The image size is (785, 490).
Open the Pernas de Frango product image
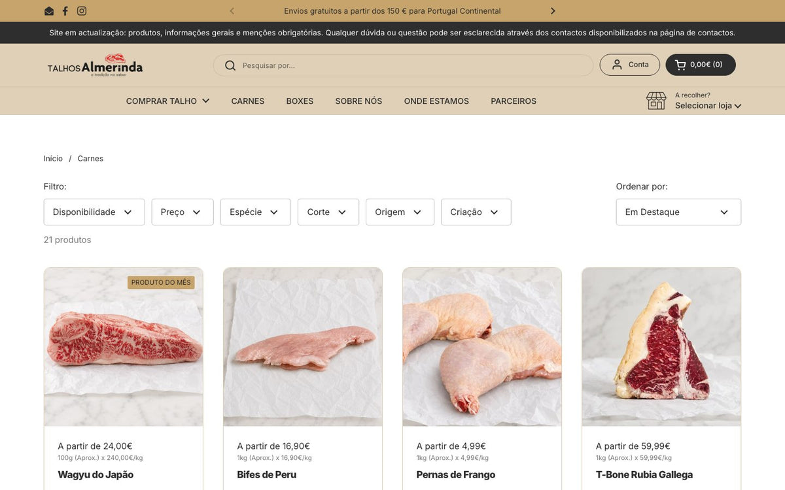(x=482, y=347)
